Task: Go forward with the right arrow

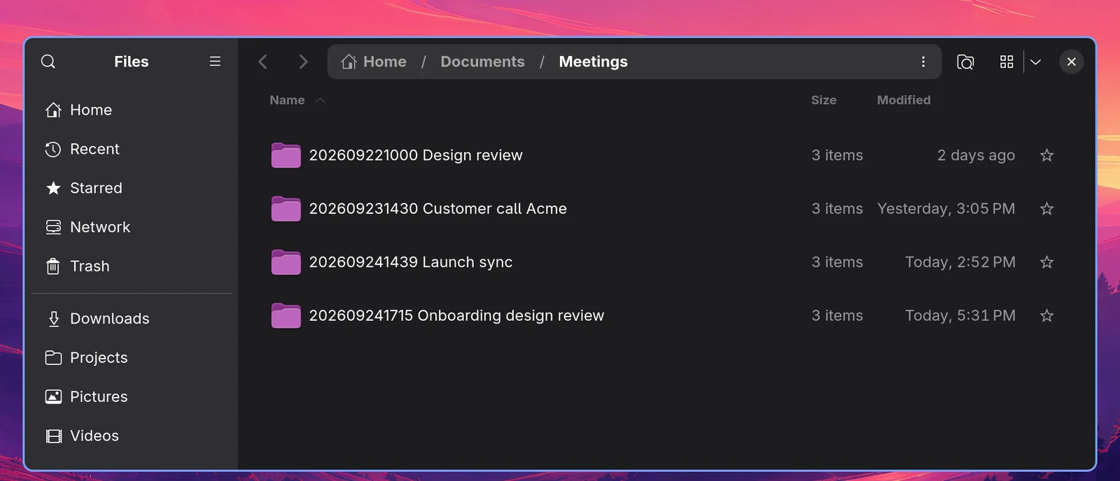Action: tap(303, 62)
